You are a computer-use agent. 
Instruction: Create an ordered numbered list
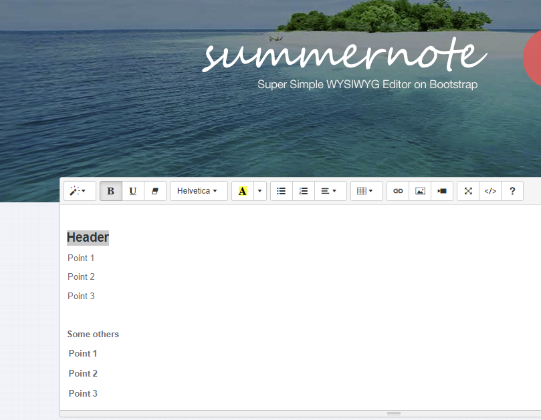pos(303,191)
